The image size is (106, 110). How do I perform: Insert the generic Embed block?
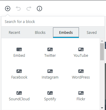(x=19, y=53)
